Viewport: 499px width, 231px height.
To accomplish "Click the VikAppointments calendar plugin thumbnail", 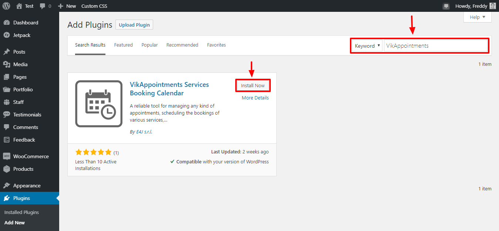I will 99,104.
